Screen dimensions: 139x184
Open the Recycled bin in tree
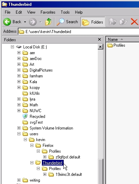tap(37, 117)
